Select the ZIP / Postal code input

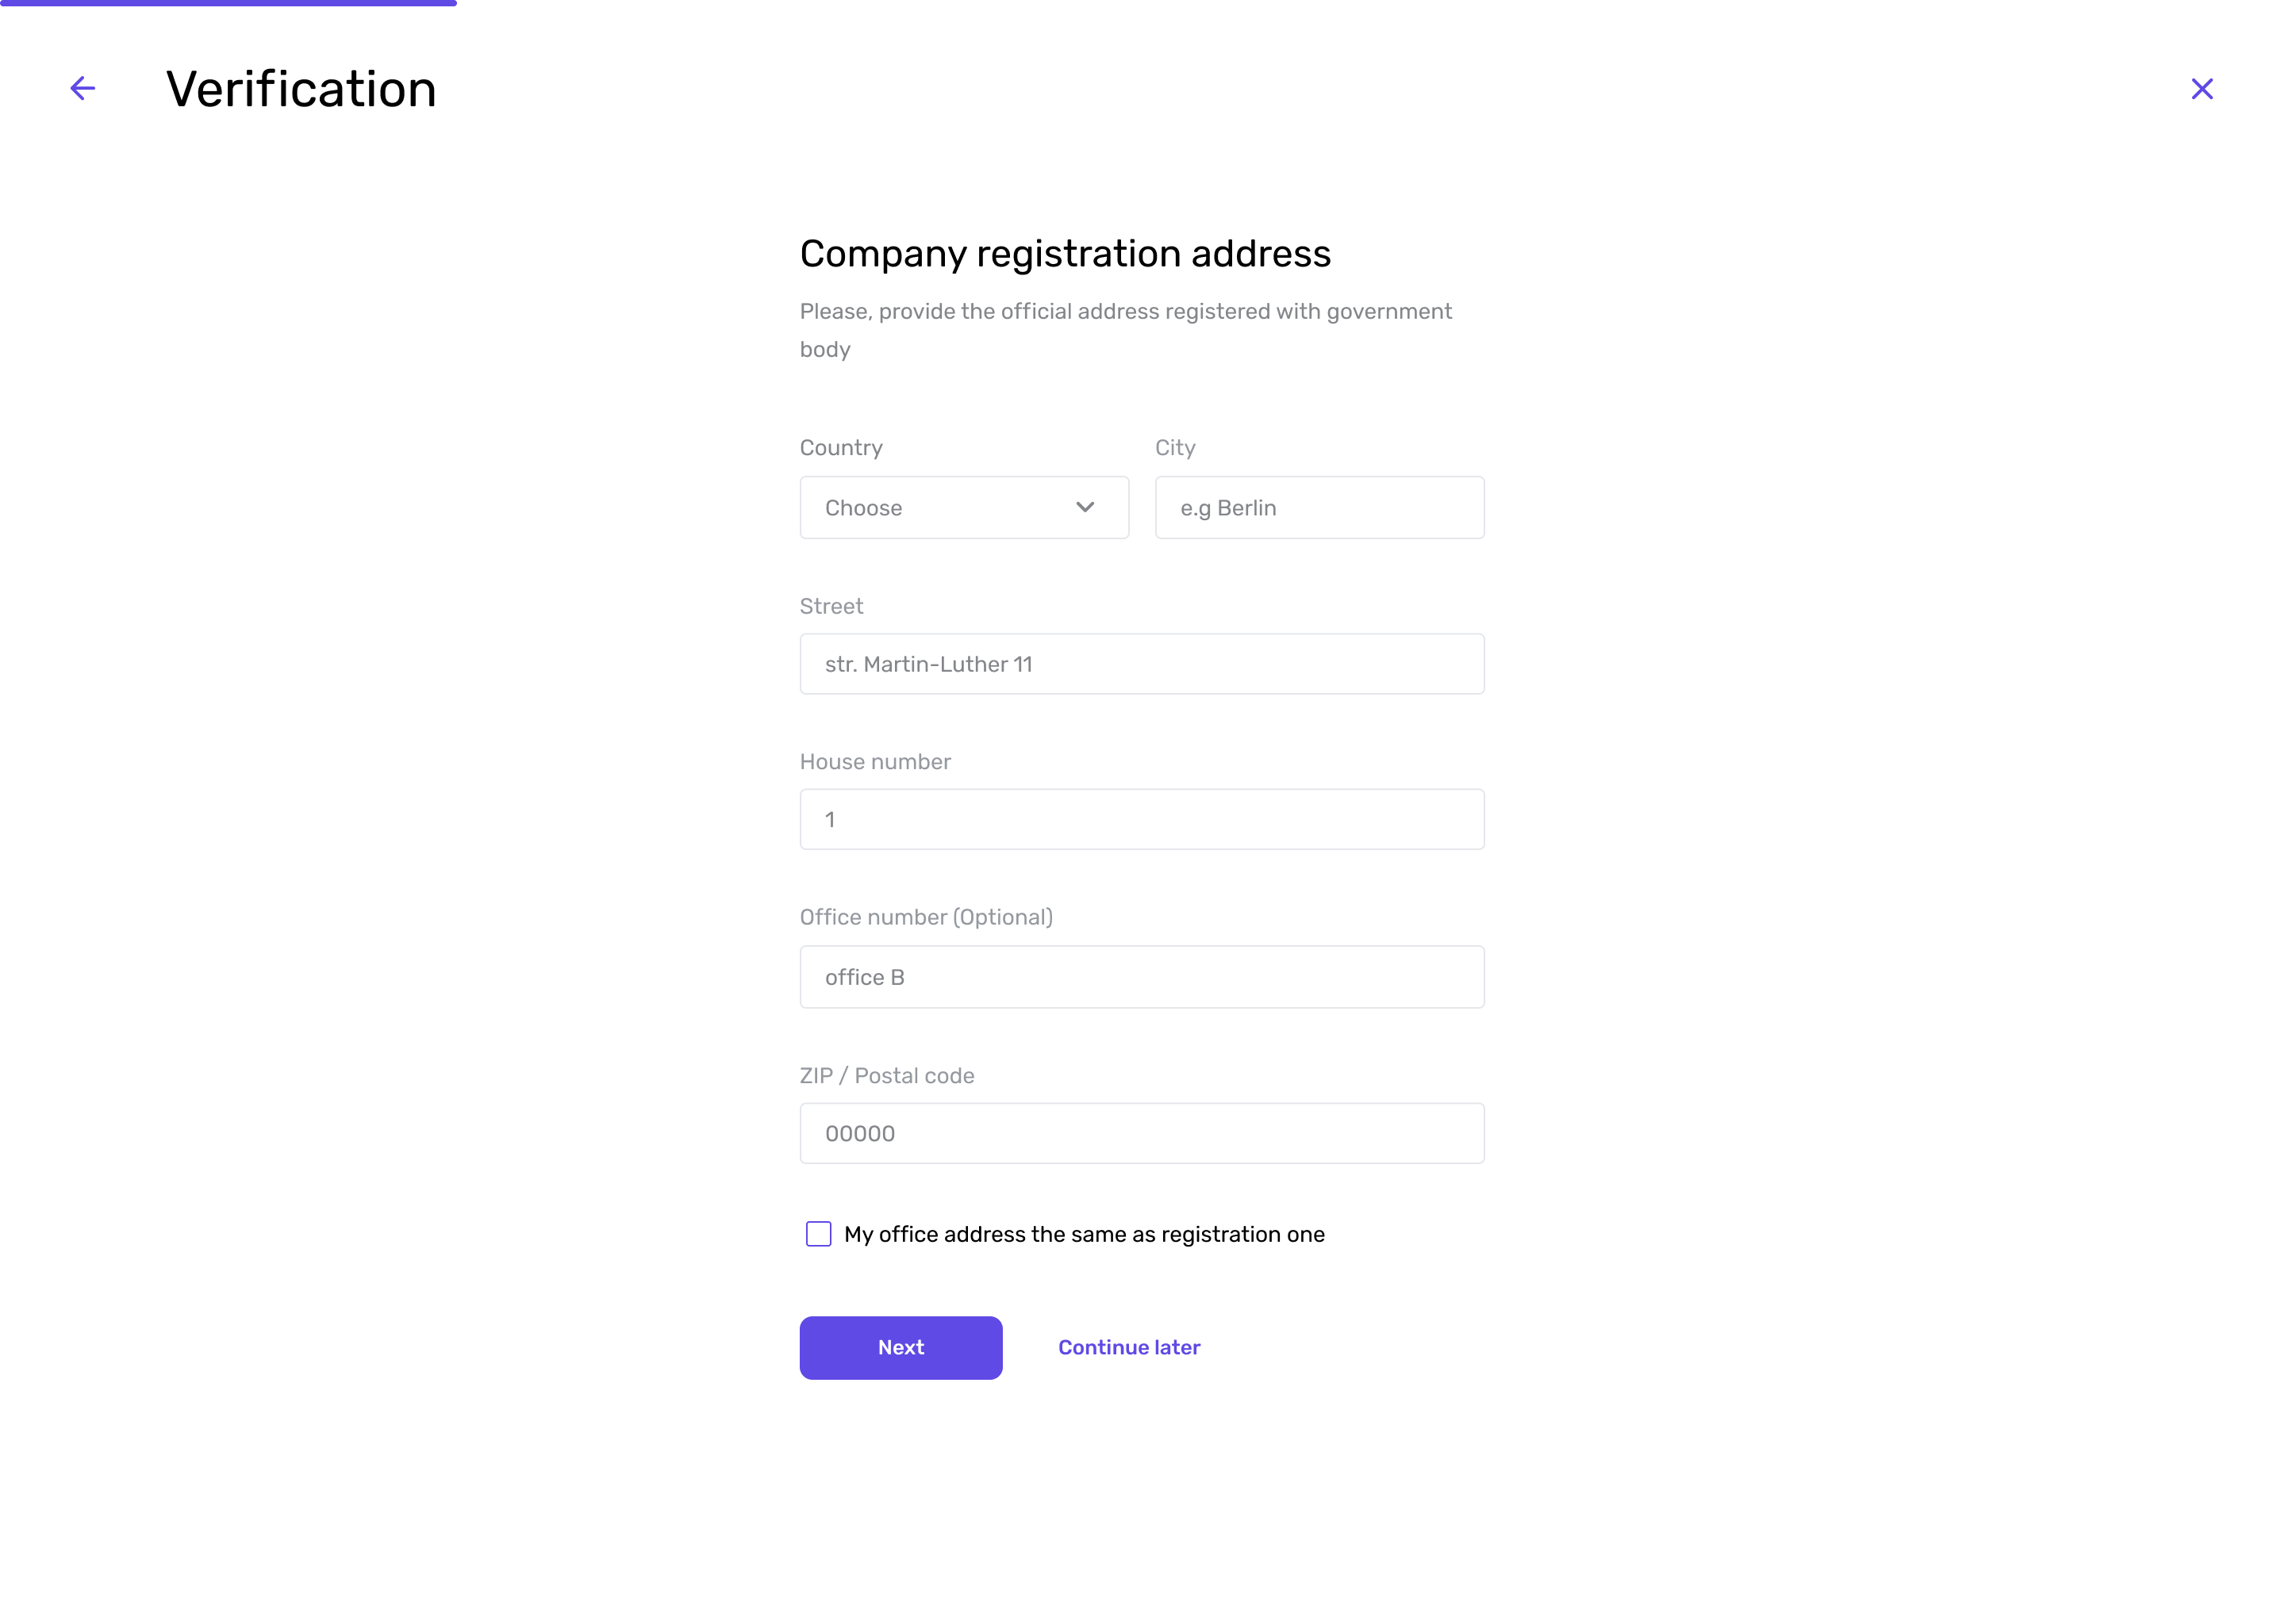pyautogui.click(x=1142, y=1133)
